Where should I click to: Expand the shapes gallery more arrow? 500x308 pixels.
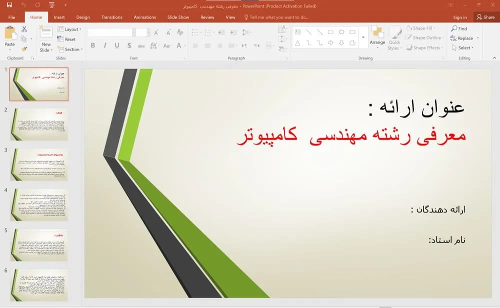pyautogui.click(x=363, y=37)
